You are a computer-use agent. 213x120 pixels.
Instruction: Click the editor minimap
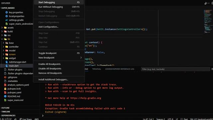(x=208, y=21)
